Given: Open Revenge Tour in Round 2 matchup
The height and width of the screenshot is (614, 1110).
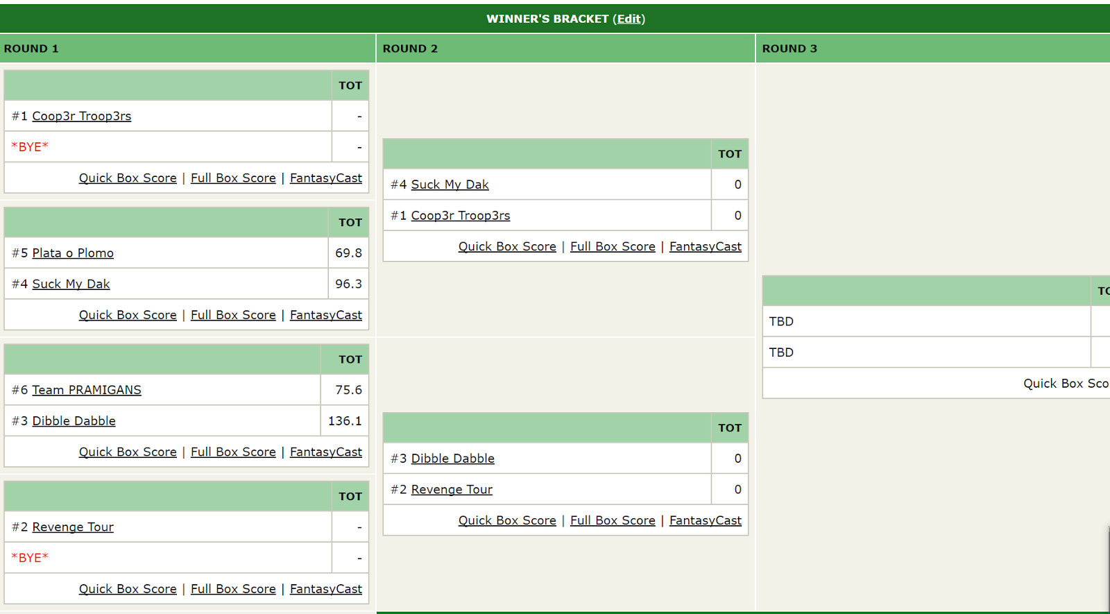Looking at the screenshot, I should point(452,490).
